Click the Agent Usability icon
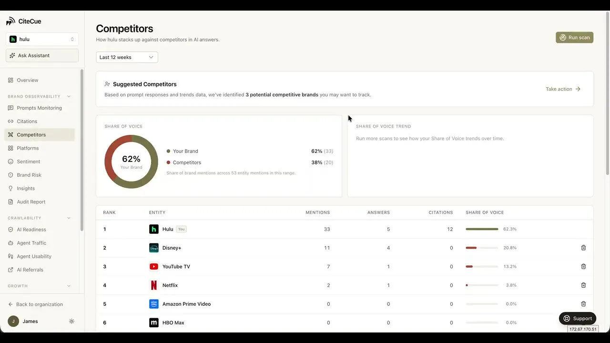The image size is (610, 343). (11, 256)
